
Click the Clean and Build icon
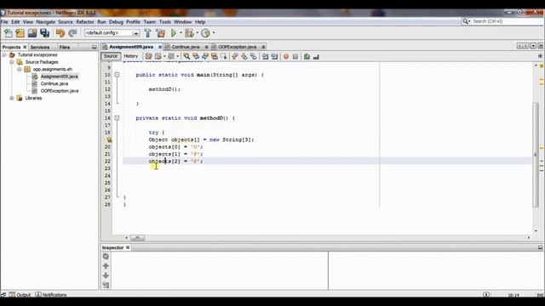pyautogui.click(x=160, y=33)
